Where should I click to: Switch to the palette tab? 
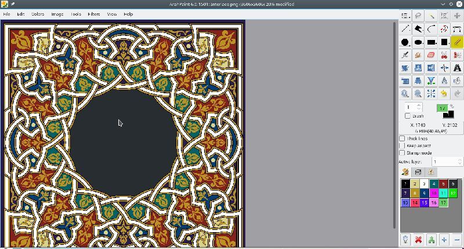(x=405, y=172)
